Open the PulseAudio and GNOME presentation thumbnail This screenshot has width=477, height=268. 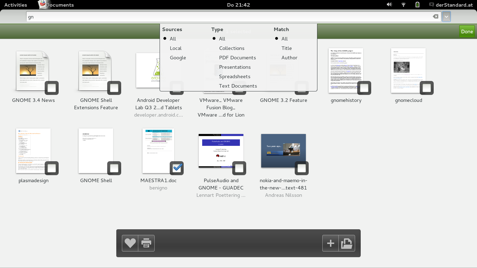click(221, 151)
